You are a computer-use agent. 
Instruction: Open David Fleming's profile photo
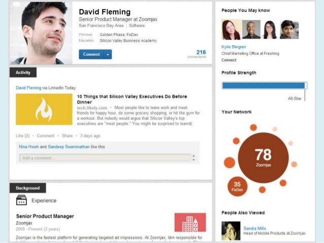[41, 33]
